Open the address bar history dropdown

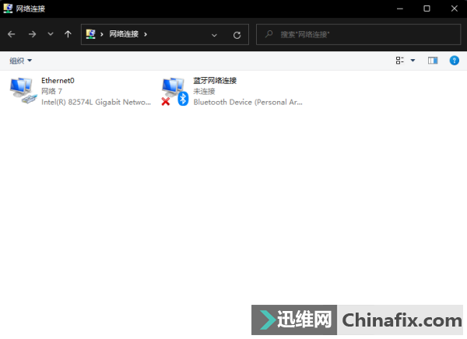coord(214,35)
